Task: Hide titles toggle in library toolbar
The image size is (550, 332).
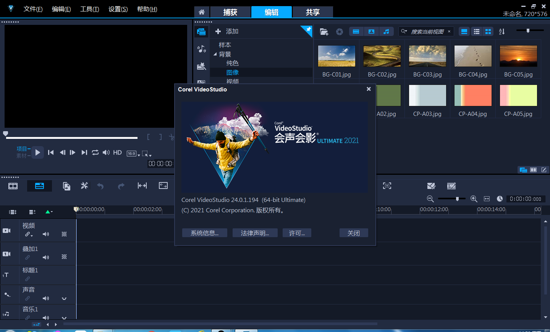Action: pos(464,32)
